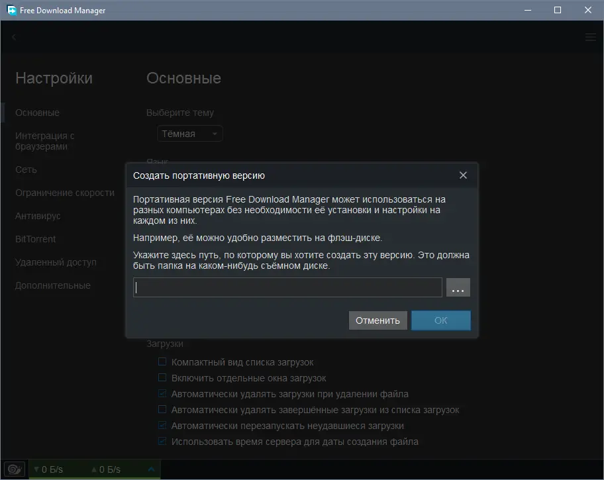Toggle Использовать время сервера для даты checkbox
Image resolution: width=604 pixels, height=480 pixels.
[162, 441]
